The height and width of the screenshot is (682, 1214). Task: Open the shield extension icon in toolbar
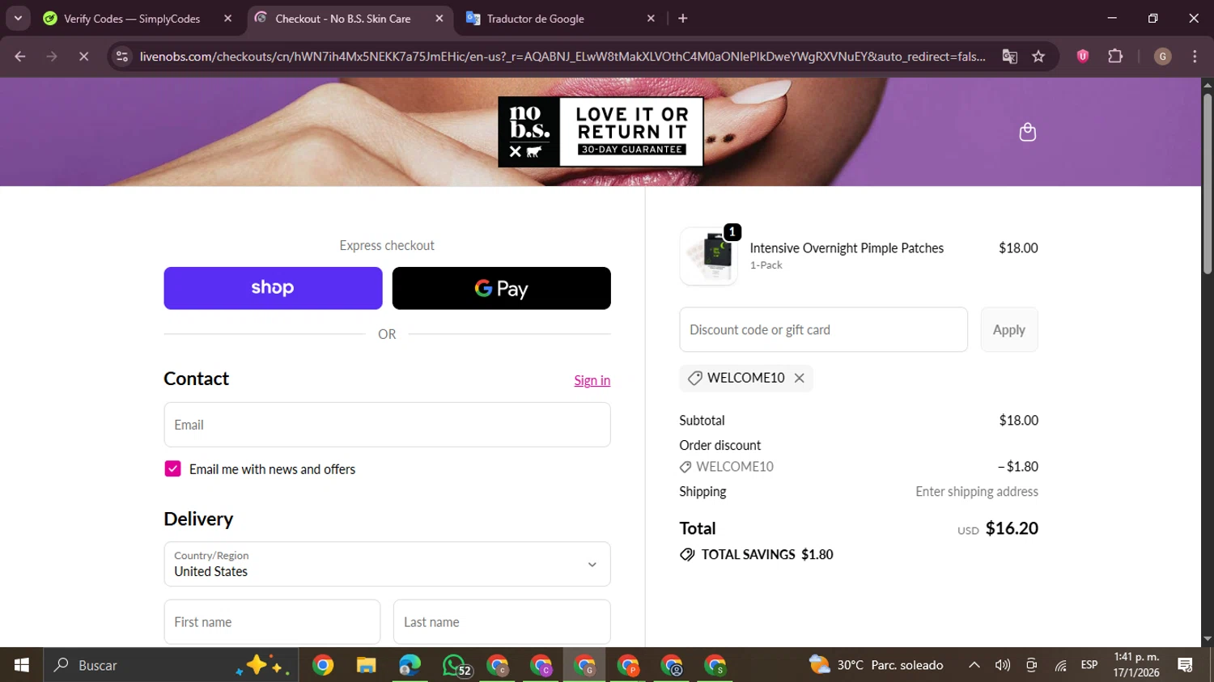pyautogui.click(x=1082, y=56)
